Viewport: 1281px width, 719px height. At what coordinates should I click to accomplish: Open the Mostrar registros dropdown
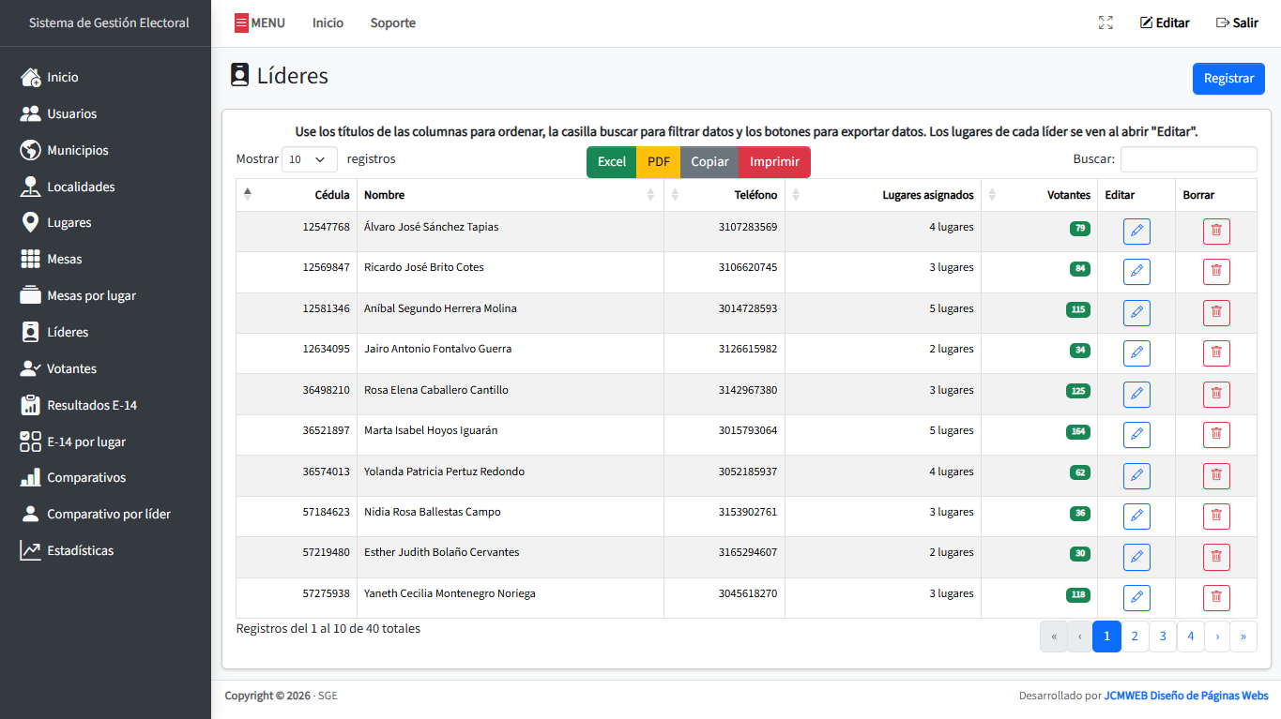pyautogui.click(x=310, y=159)
